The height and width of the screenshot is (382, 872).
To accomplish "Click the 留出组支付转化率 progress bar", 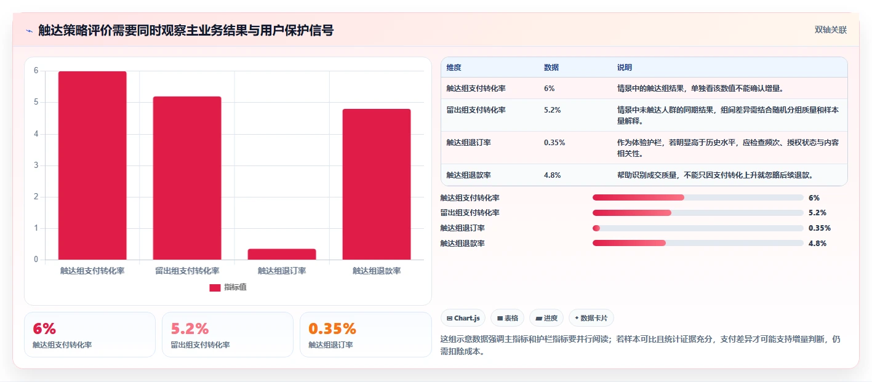I will 698,213.
